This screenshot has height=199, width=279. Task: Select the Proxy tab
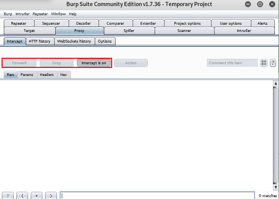[79, 31]
